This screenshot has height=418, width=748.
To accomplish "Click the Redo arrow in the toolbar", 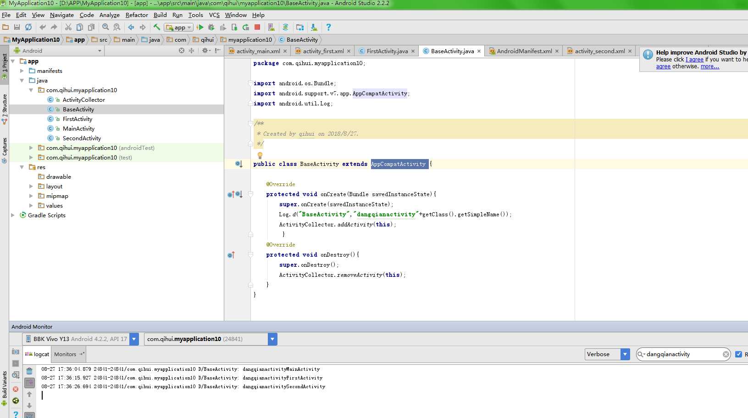I will click(x=54, y=27).
